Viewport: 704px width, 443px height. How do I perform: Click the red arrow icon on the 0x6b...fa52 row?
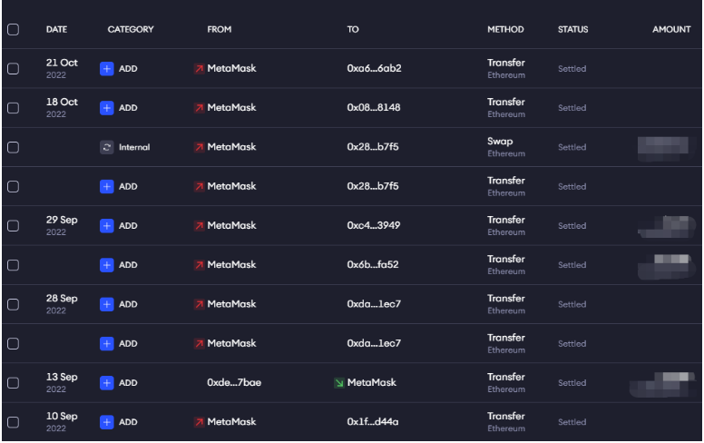[199, 265]
